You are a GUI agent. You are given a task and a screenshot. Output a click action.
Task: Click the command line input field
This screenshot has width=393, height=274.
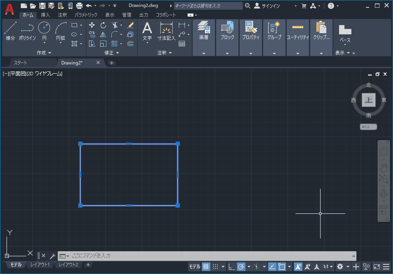click(x=207, y=256)
